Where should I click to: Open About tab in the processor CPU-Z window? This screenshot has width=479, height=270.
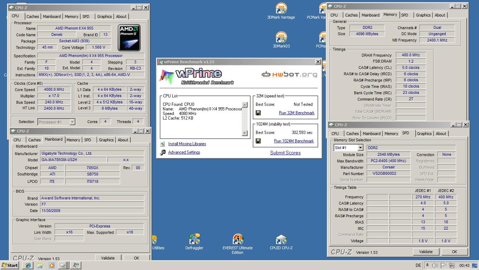coord(121,17)
